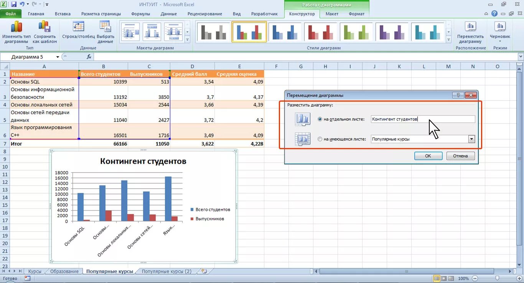This screenshot has width=524, height=283.
Task: Go to the Образование sheet tab
Action: [64, 271]
